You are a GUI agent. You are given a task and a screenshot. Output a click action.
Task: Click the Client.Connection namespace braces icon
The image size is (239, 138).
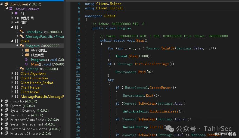point(17,78)
